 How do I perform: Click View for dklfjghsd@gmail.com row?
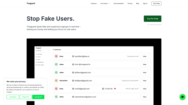click(x=144, y=81)
